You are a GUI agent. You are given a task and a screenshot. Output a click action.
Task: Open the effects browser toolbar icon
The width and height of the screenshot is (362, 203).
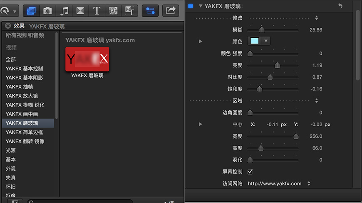coord(31,11)
